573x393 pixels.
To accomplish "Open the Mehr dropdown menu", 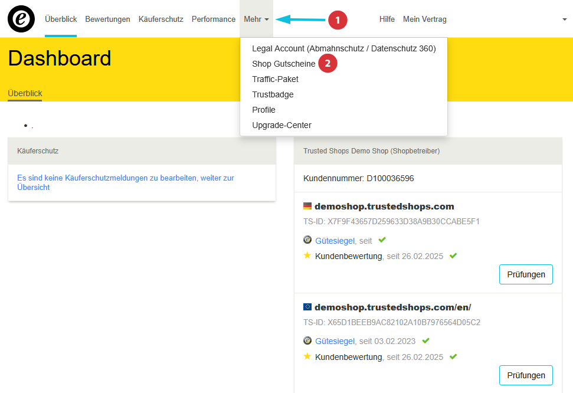I will [x=256, y=19].
